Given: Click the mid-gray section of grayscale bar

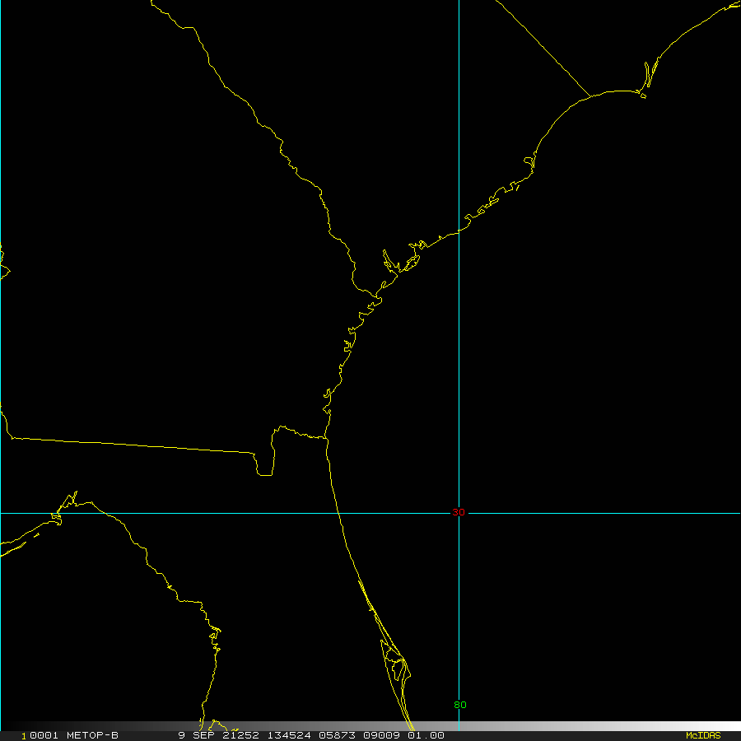Looking at the screenshot, I should pos(370,726).
